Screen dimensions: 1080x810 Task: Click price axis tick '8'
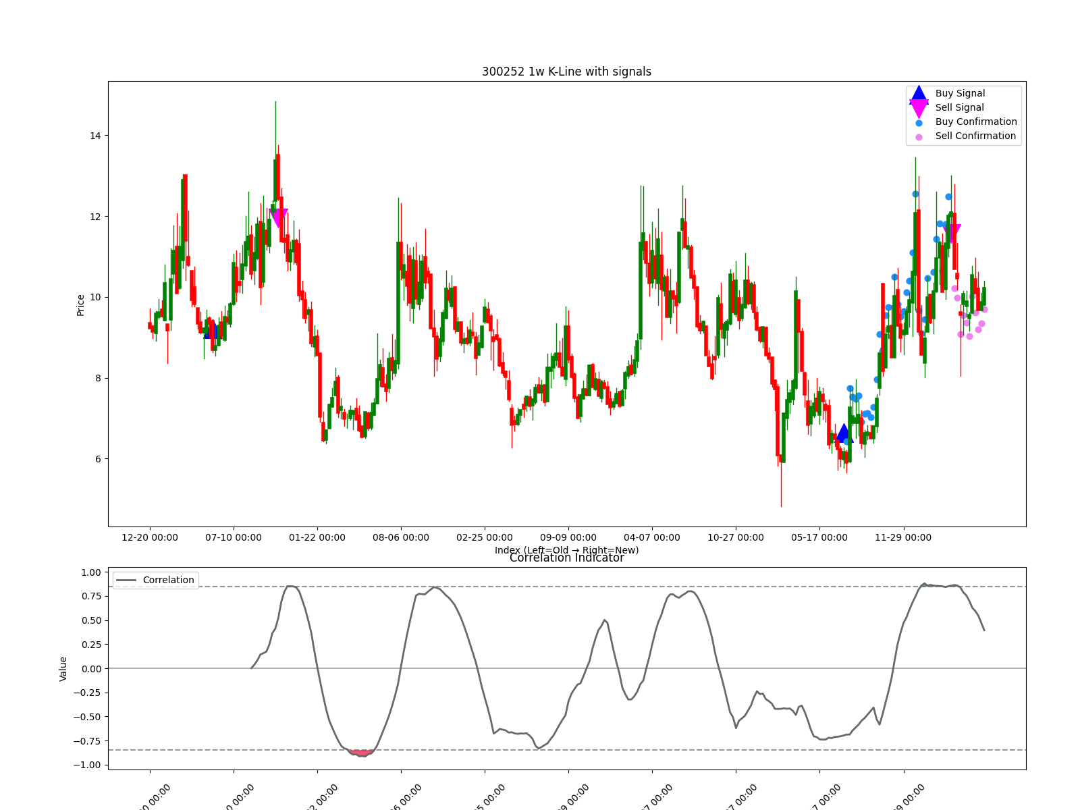coord(98,378)
